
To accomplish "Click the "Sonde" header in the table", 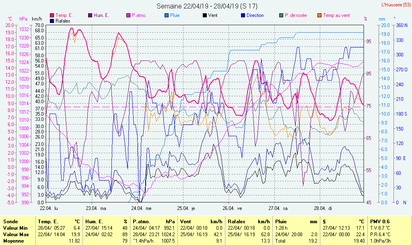I will click(x=10, y=222).
